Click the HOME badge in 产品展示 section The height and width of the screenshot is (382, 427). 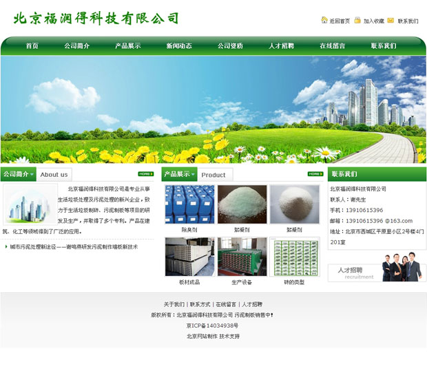(x=315, y=174)
